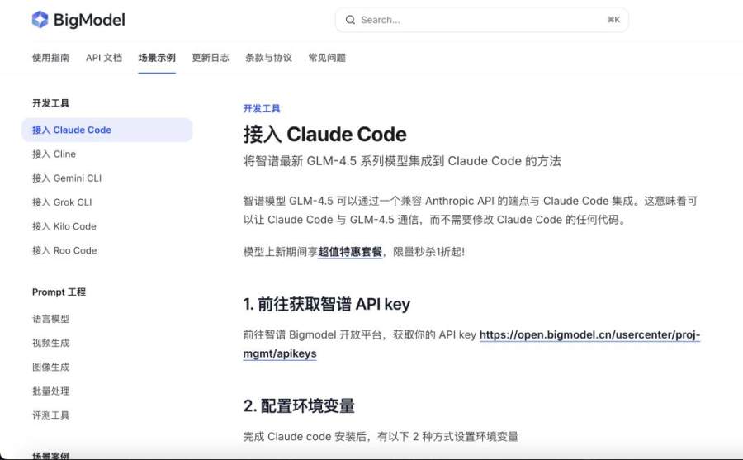743x460 pixels.
Task: Open the 使用指南 tab
Action: (50, 58)
